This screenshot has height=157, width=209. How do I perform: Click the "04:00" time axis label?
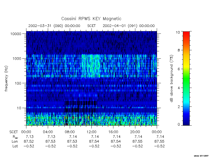coord(48,132)
